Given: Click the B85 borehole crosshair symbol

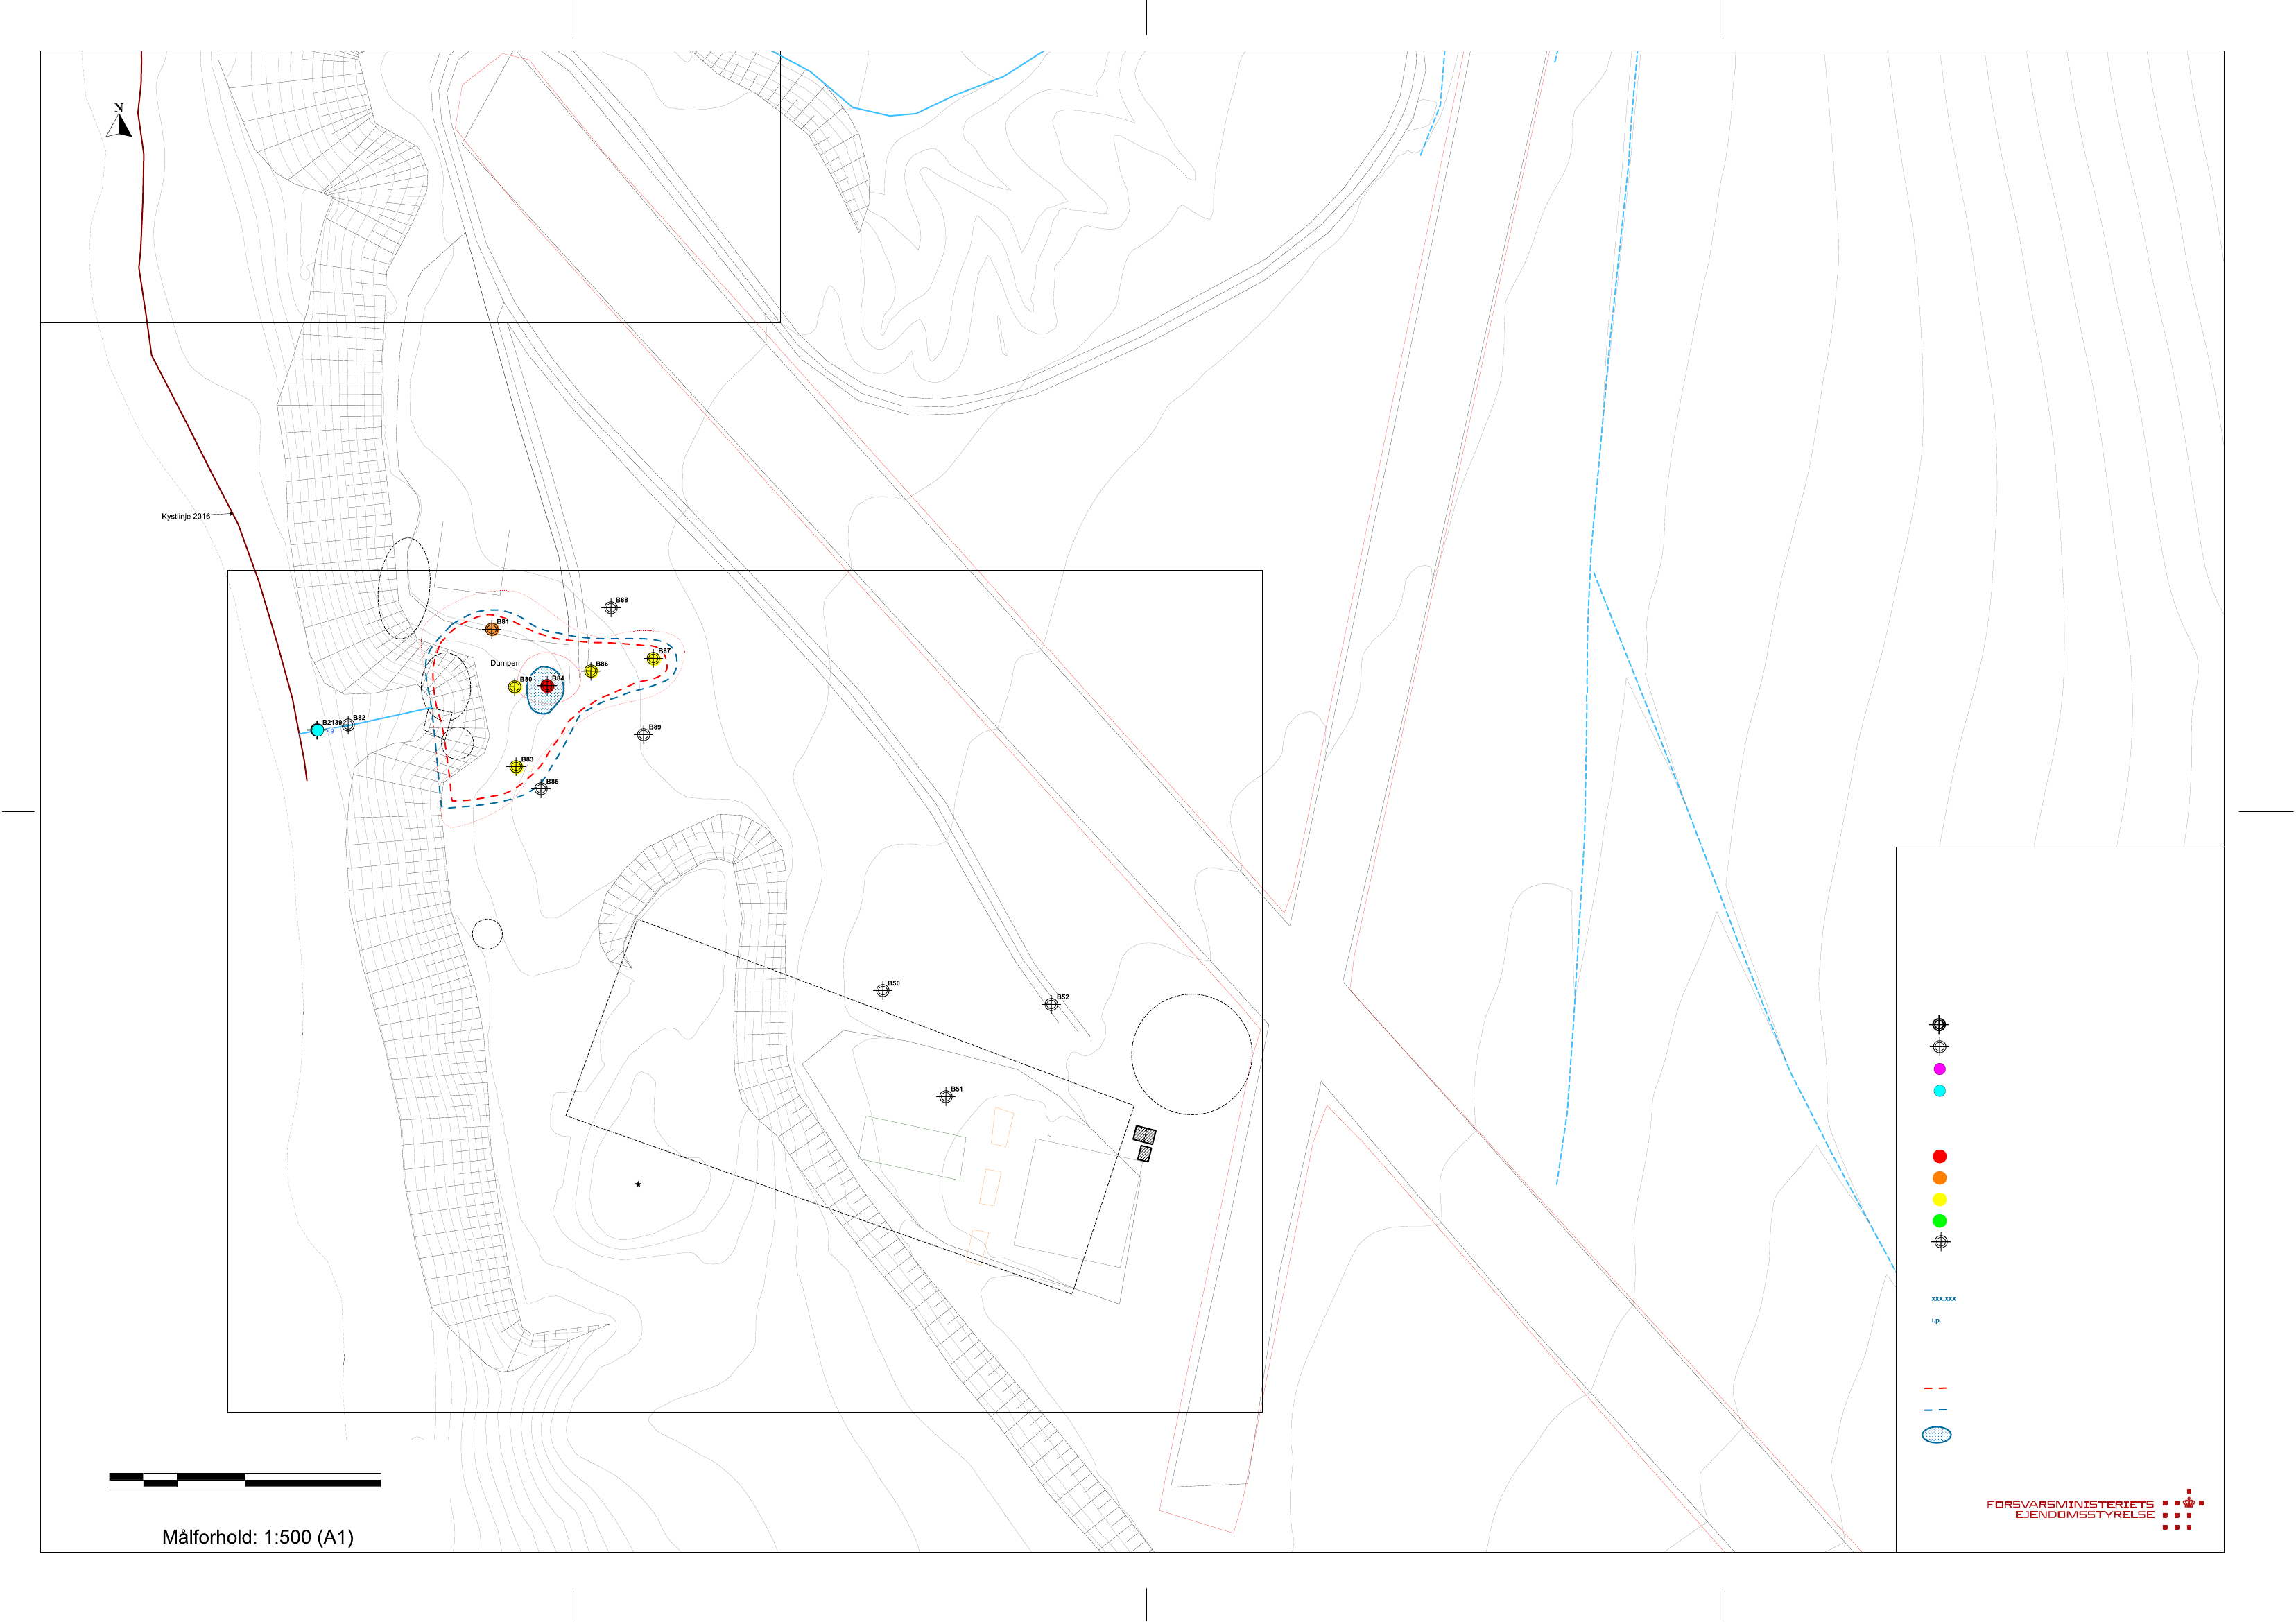Looking at the screenshot, I should [x=541, y=788].
